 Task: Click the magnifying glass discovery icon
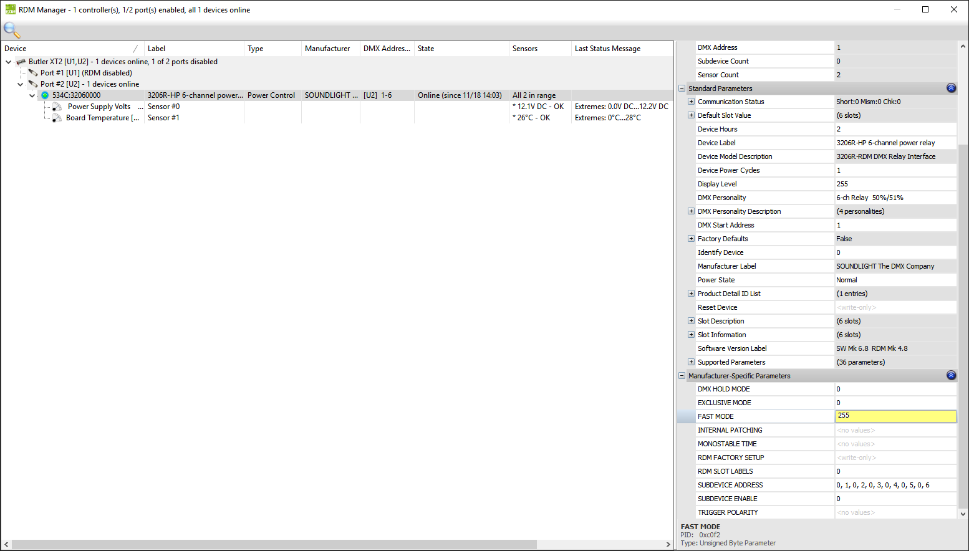point(11,29)
